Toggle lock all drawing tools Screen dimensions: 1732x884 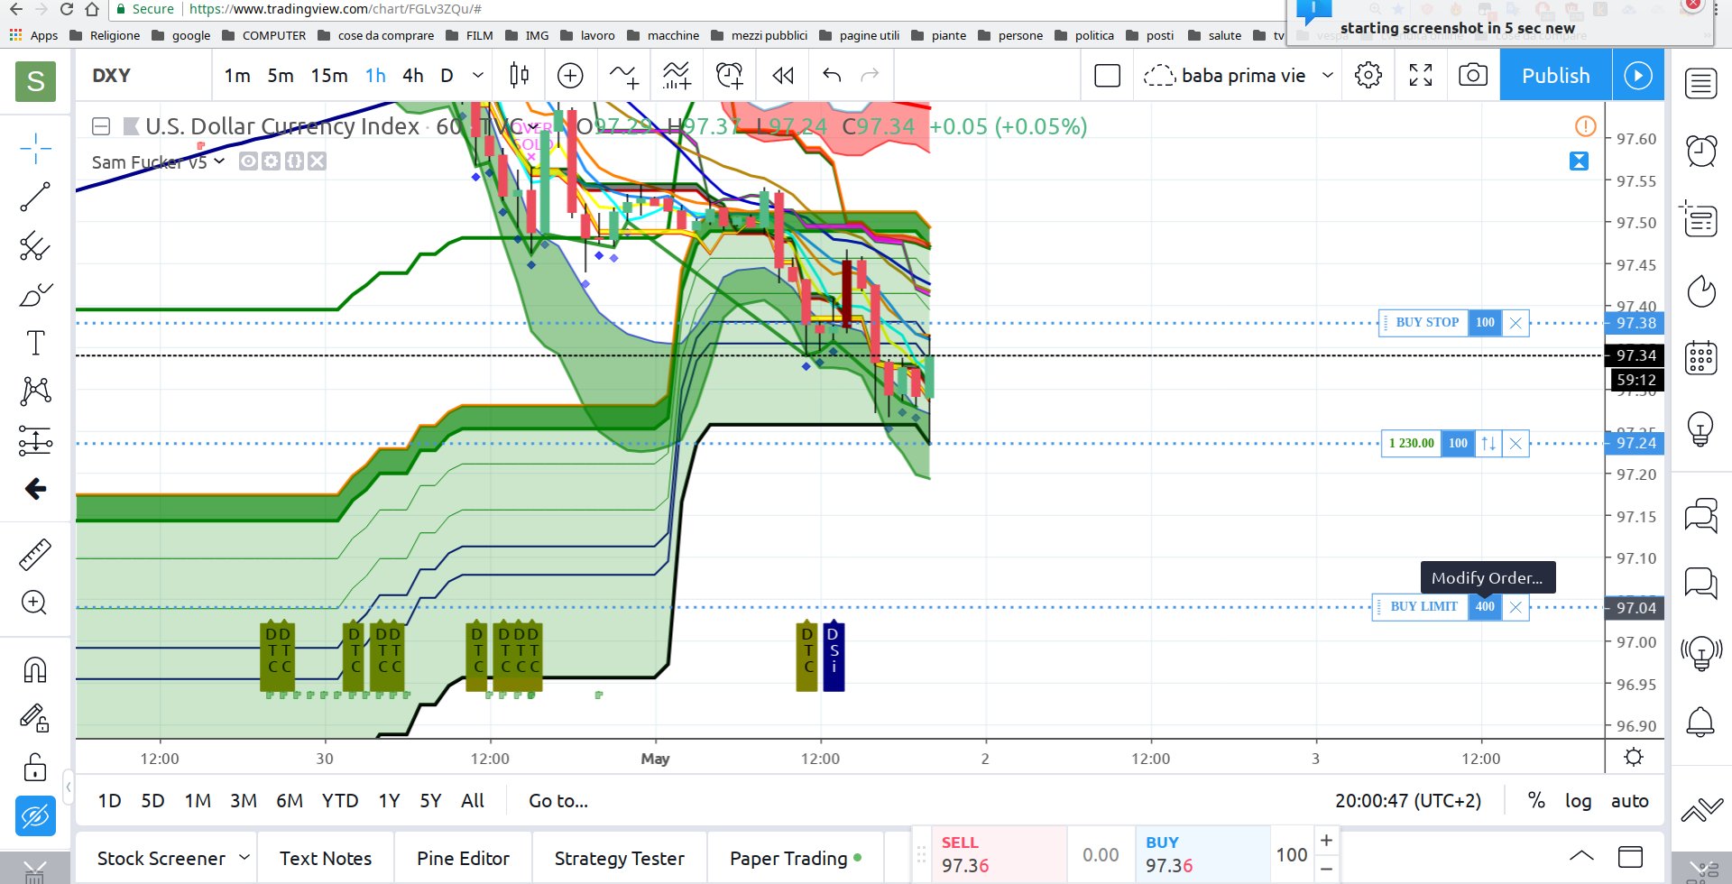tap(35, 768)
